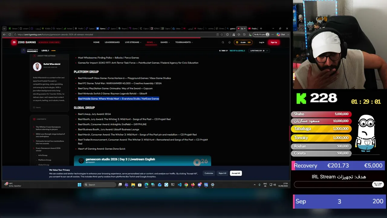Click the red Sign Up button
Screen dimensions: 387x218
point(274,42)
